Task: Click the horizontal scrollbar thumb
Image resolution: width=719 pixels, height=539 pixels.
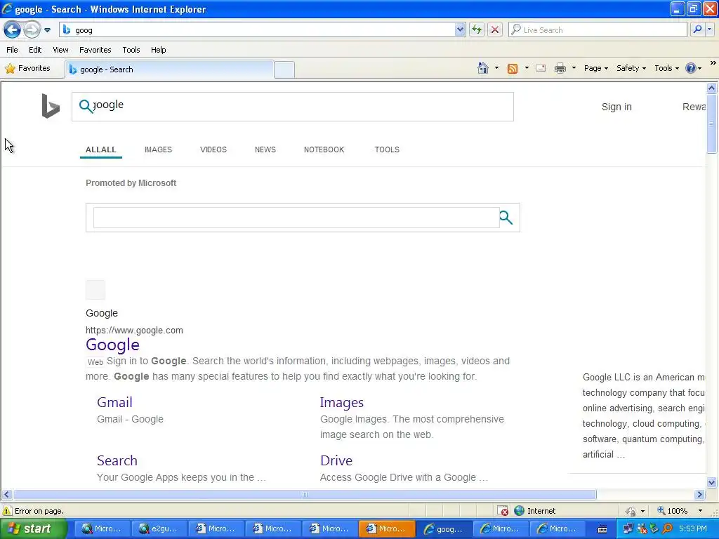Action: click(x=305, y=495)
